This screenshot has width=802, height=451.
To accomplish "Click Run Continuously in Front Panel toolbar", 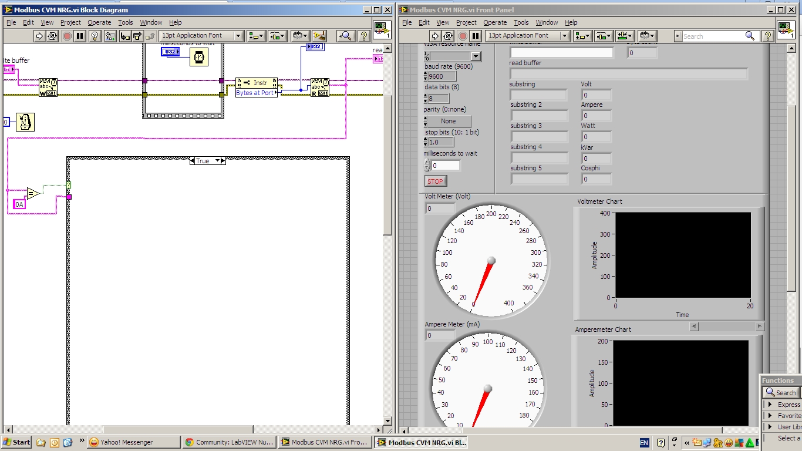I will click(448, 36).
